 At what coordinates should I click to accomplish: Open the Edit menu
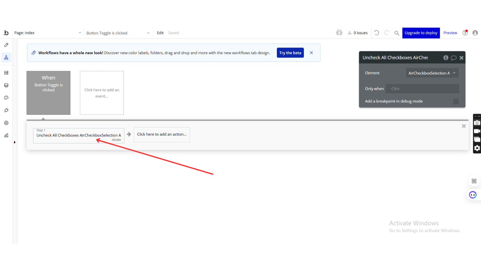pos(160,33)
